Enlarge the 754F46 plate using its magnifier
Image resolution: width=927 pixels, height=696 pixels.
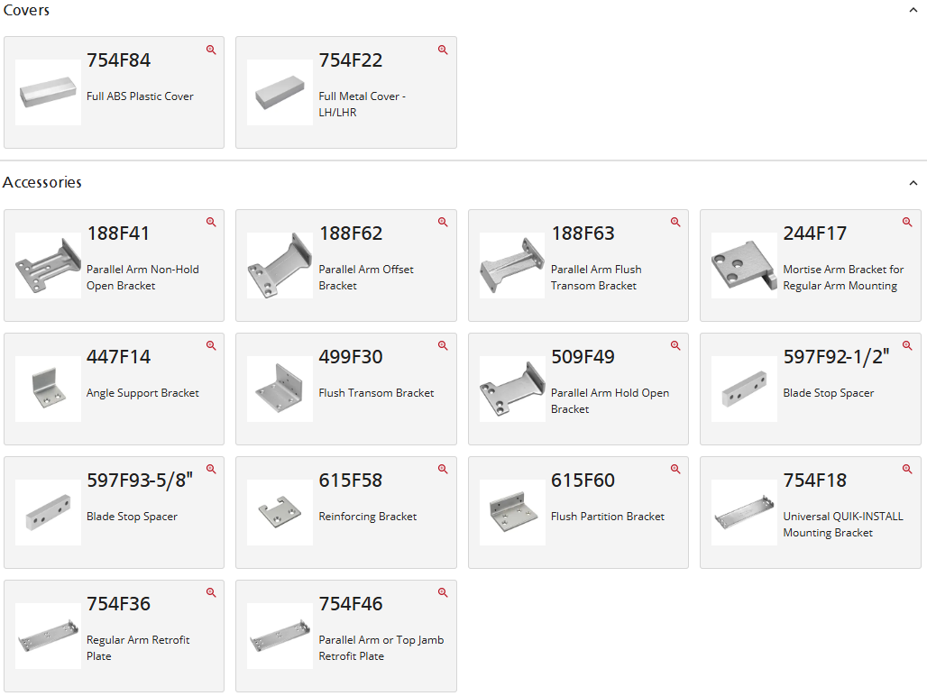click(x=443, y=592)
